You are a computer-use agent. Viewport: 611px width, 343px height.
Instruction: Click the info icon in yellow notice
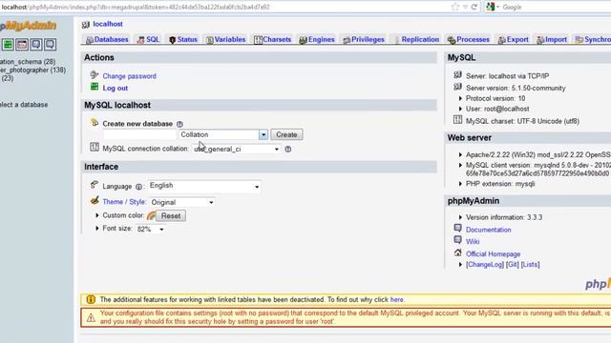click(x=91, y=299)
